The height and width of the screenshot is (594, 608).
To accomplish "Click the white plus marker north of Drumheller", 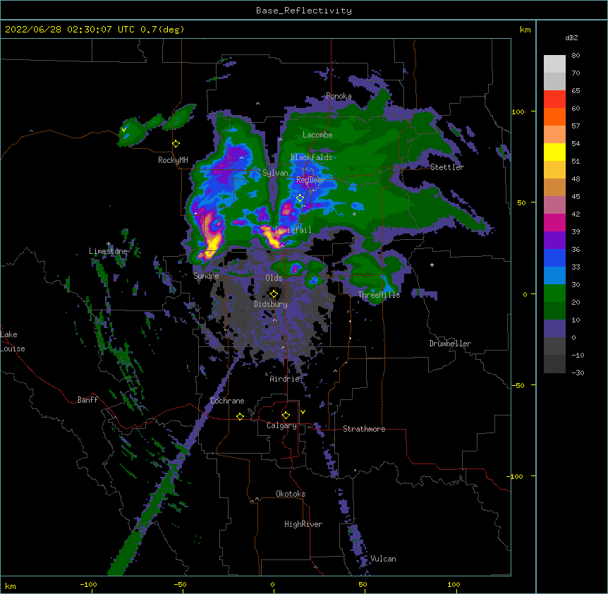I will [x=432, y=265].
